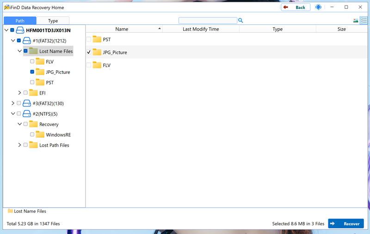The width and height of the screenshot is (370, 234).
Task: Click the search magnifier icon
Action: 241,21
